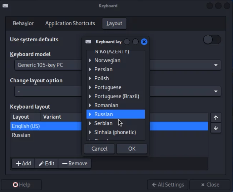This screenshot has height=192, width=233.
Task: Click the move layout down arrow button
Action: click(x=215, y=128)
